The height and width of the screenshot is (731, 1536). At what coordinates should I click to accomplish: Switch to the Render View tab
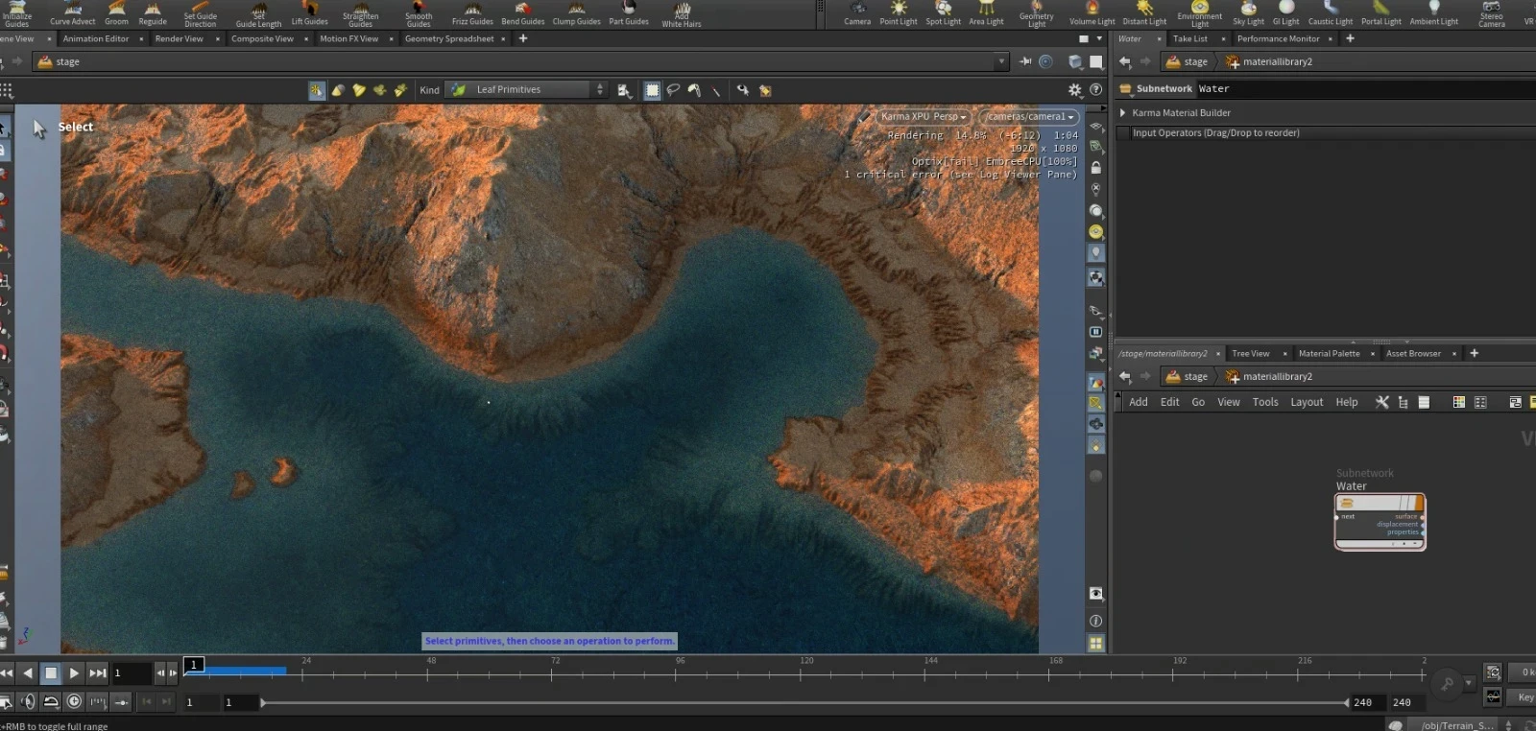point(179,39)
